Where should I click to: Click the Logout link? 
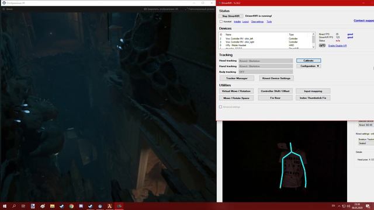245,22
